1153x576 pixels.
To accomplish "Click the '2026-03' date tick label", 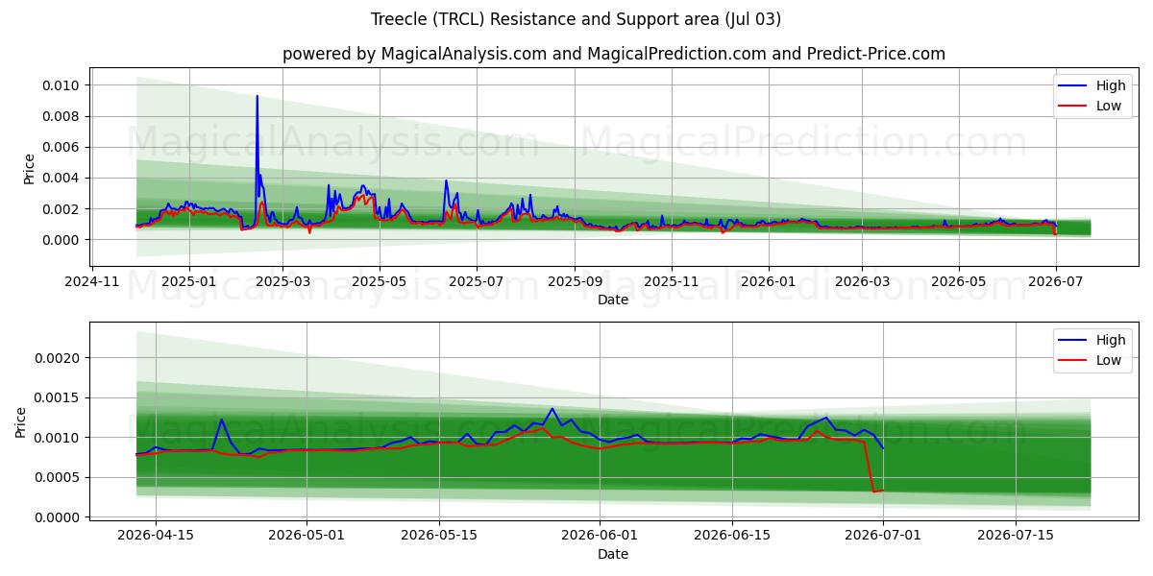I will tap(861, 281).
